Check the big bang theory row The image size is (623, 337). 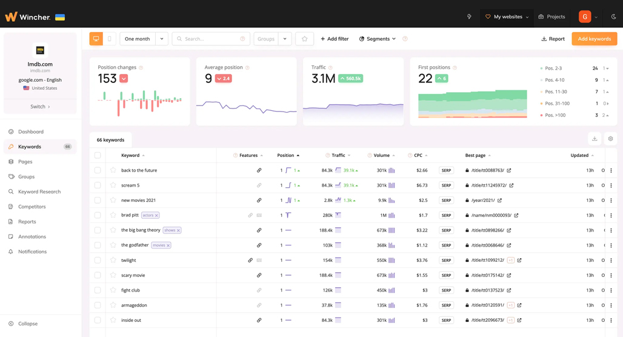click(98, 230)
